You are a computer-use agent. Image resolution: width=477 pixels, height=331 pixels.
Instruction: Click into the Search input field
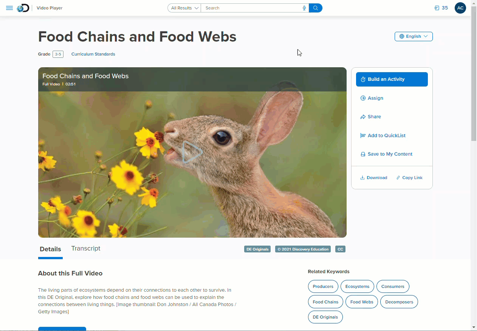(251, 8)
